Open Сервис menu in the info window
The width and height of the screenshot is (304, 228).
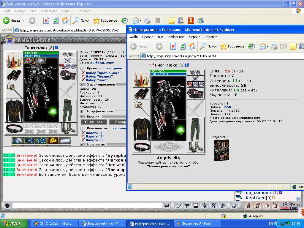(194, 37)
